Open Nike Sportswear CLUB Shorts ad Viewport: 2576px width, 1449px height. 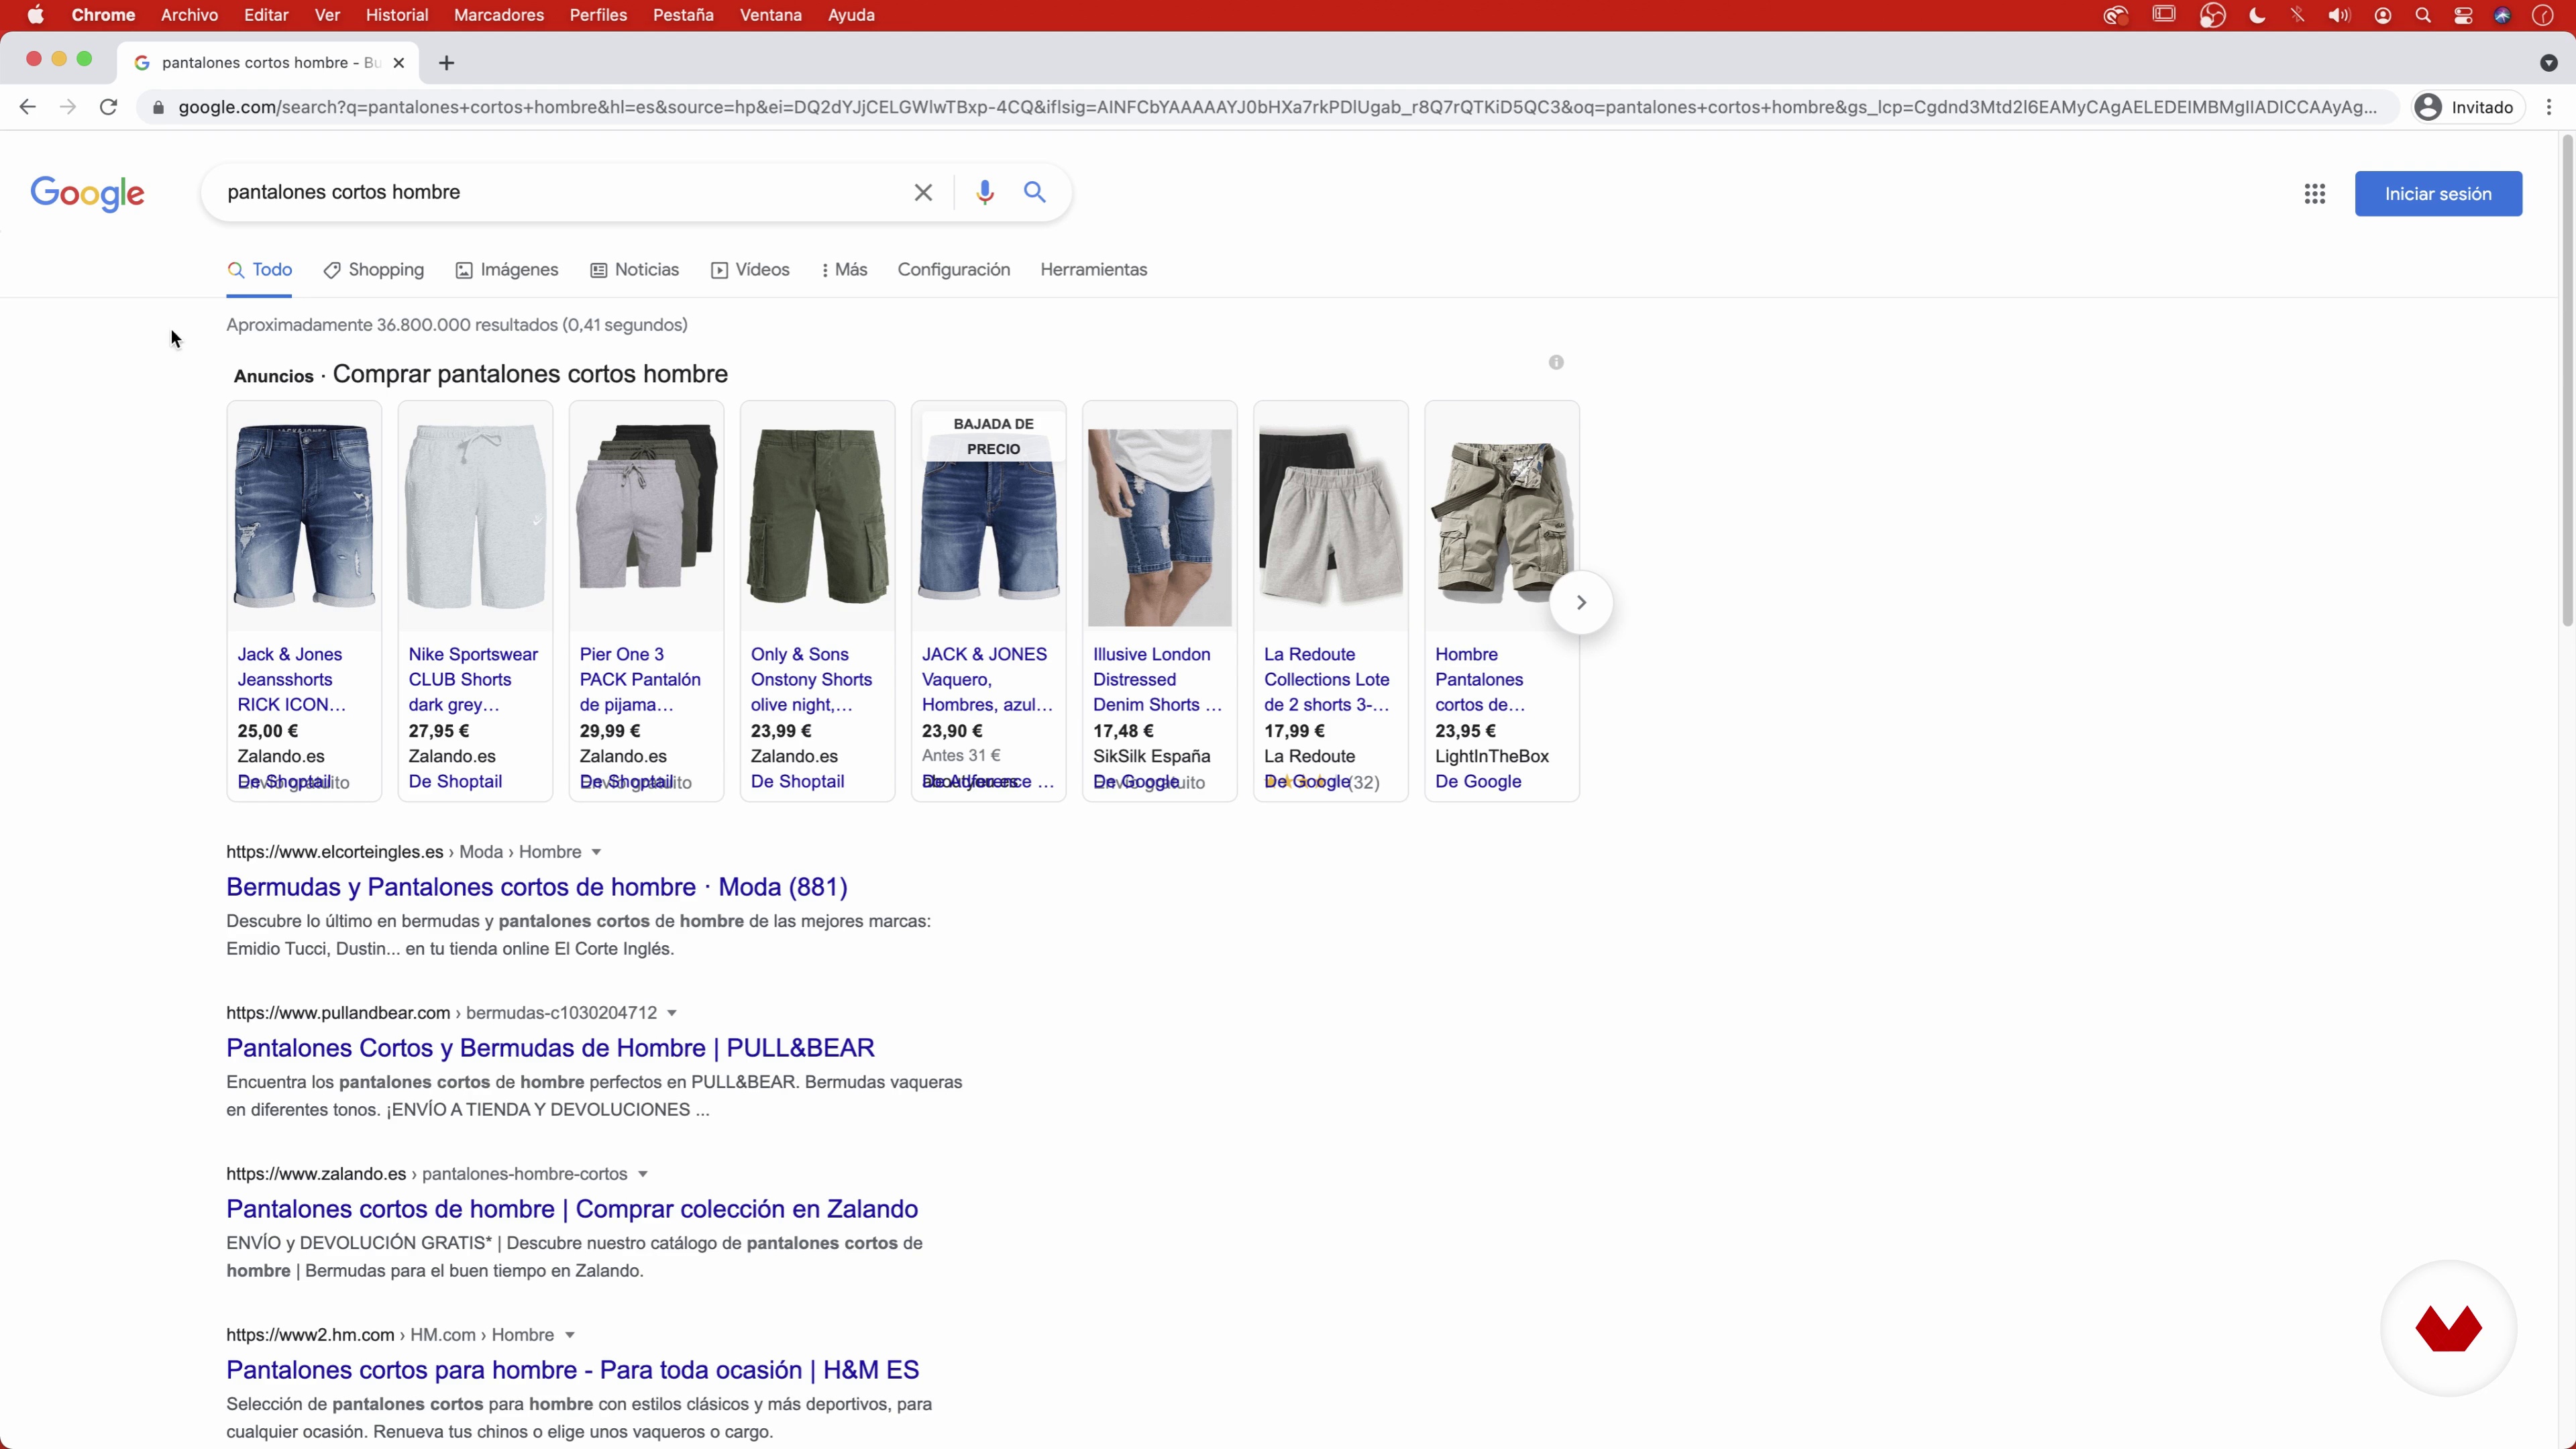tap(473, 679)
